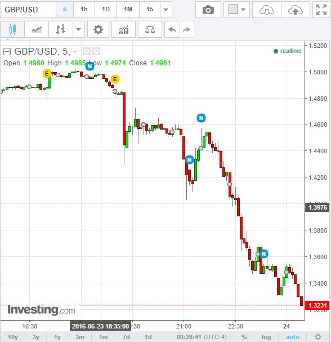Toggle log scale button
This screenshot has width=331, height=342.
(x=266, y=337)
